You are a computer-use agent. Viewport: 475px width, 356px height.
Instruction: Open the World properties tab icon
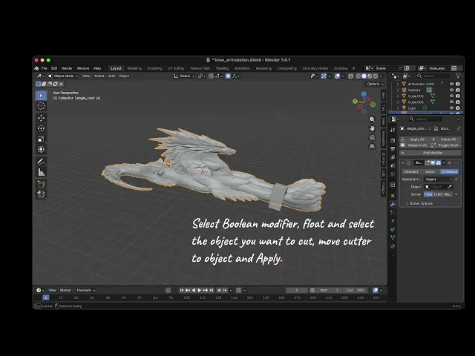point(393,174)
